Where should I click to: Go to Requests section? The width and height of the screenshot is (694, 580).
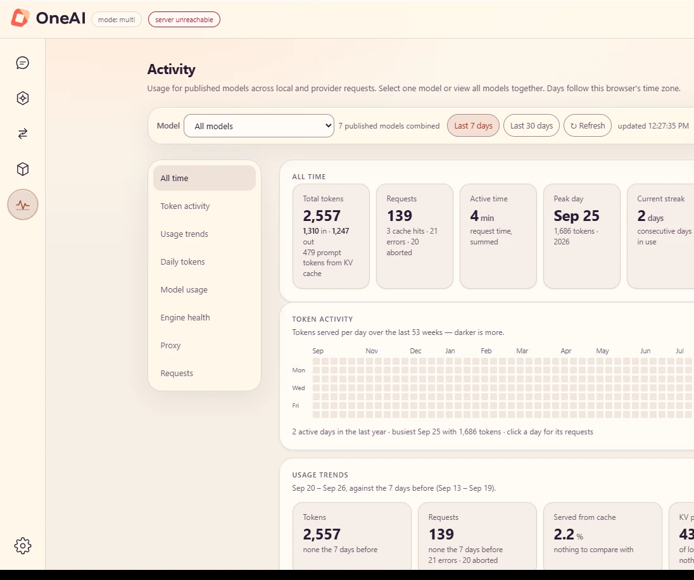pos(205,373)
